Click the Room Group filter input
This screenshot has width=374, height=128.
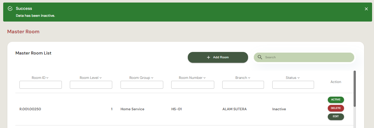pyautogui.click(x=142, y=85)
